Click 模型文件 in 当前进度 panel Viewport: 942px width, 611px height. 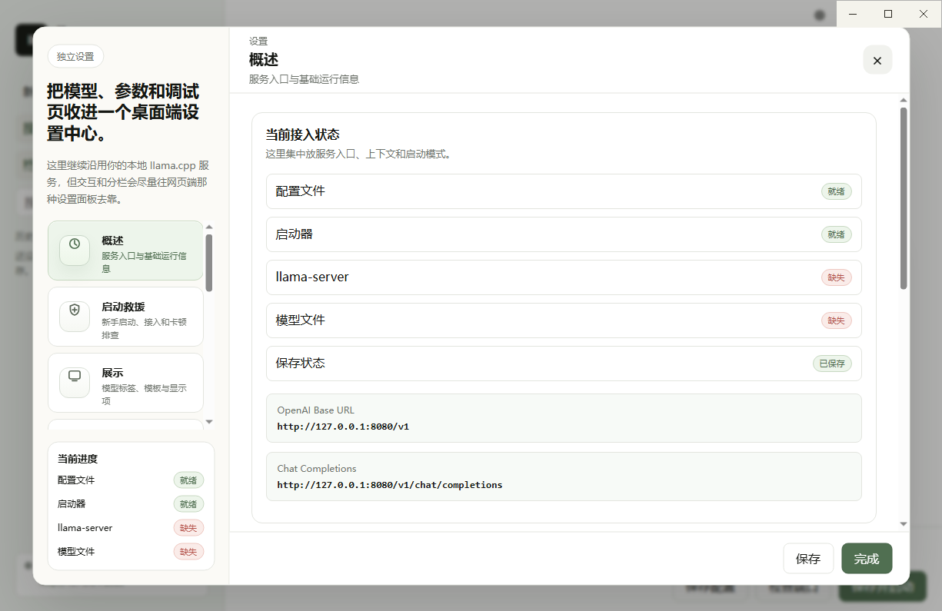tap(76, 552)
